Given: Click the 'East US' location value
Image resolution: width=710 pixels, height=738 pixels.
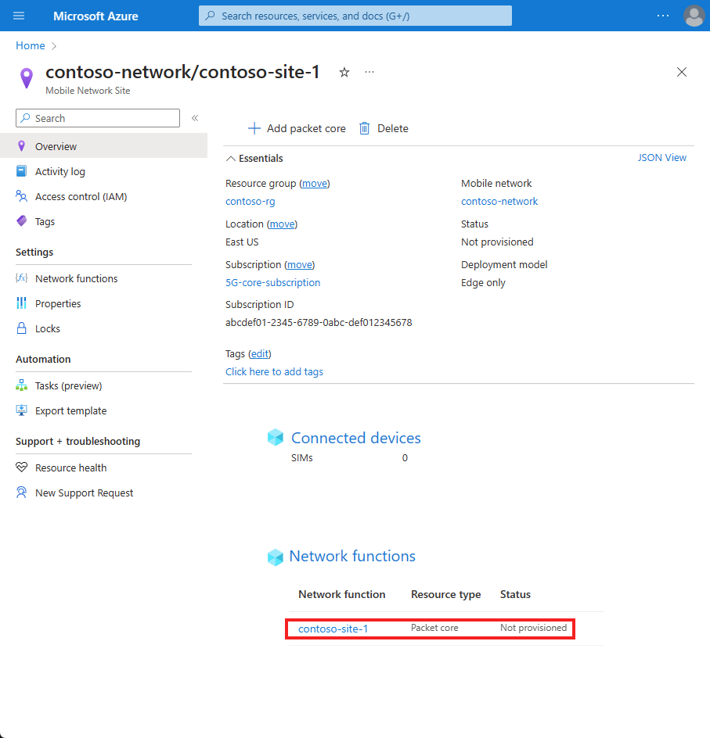Looking at the screenshot, I should click(x=242, y=242).
